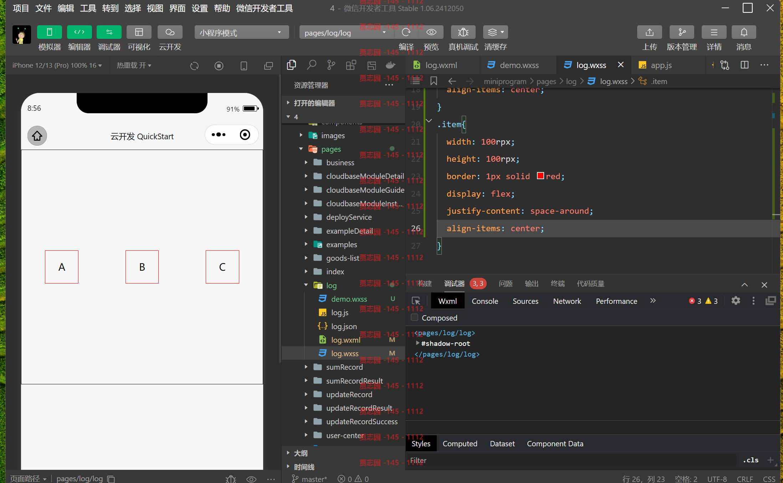Image resolution: width=783 pixels, height=483 pixels.
Task: Enable the Composed checkbox
Action: coord(414,317)
